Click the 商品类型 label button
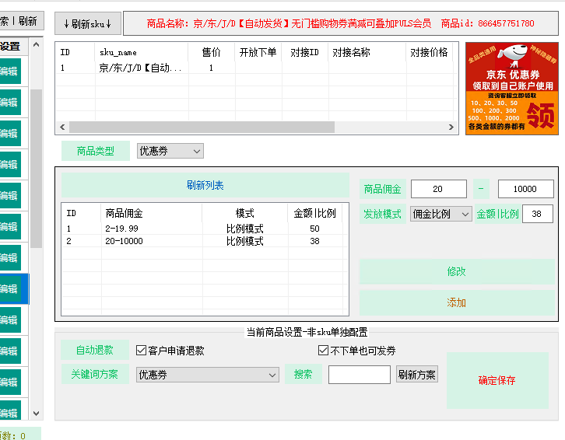The width and height of the screenshot is (565, 440). pyautogui.click(x=96, y=151)
